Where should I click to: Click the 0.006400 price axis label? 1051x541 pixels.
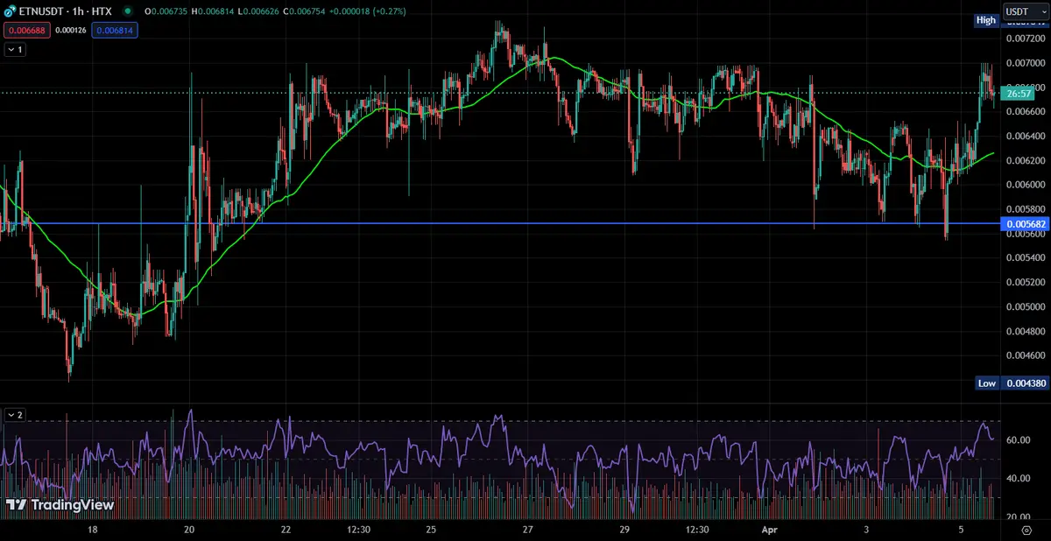[x=1025, y=137]
